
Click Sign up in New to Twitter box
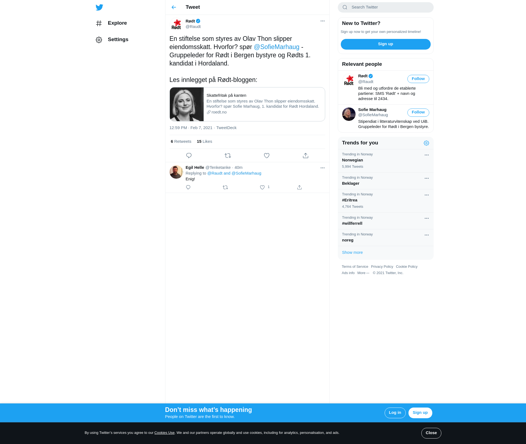[x=385, y=44]
